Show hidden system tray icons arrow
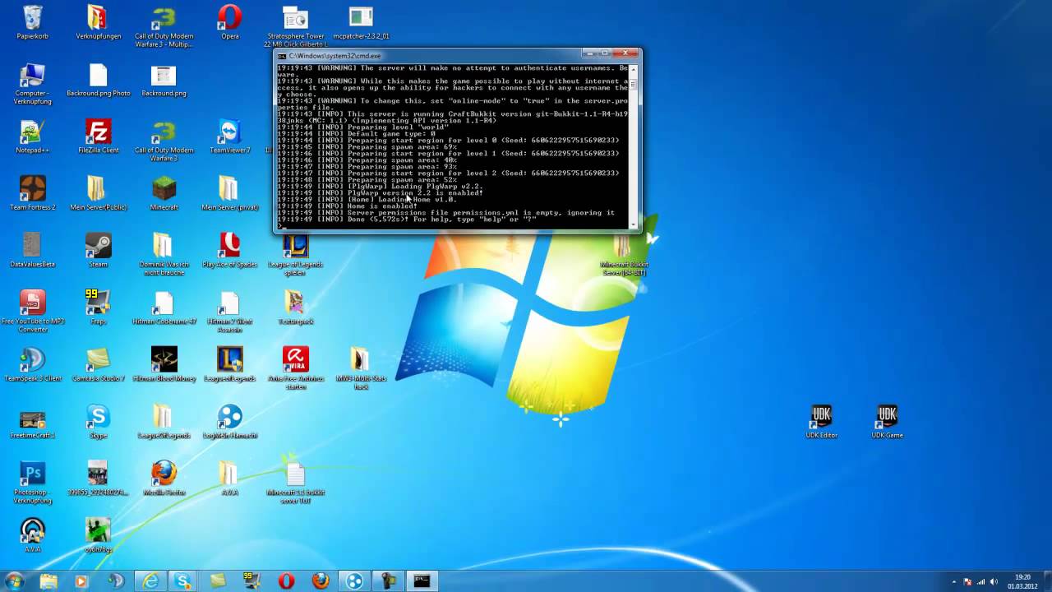This screenshot has width=1052, height=592. click(955, 581)
